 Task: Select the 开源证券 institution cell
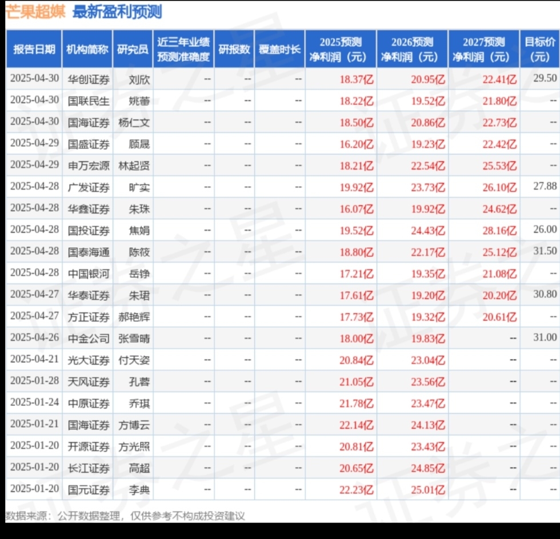pos(89,447)
